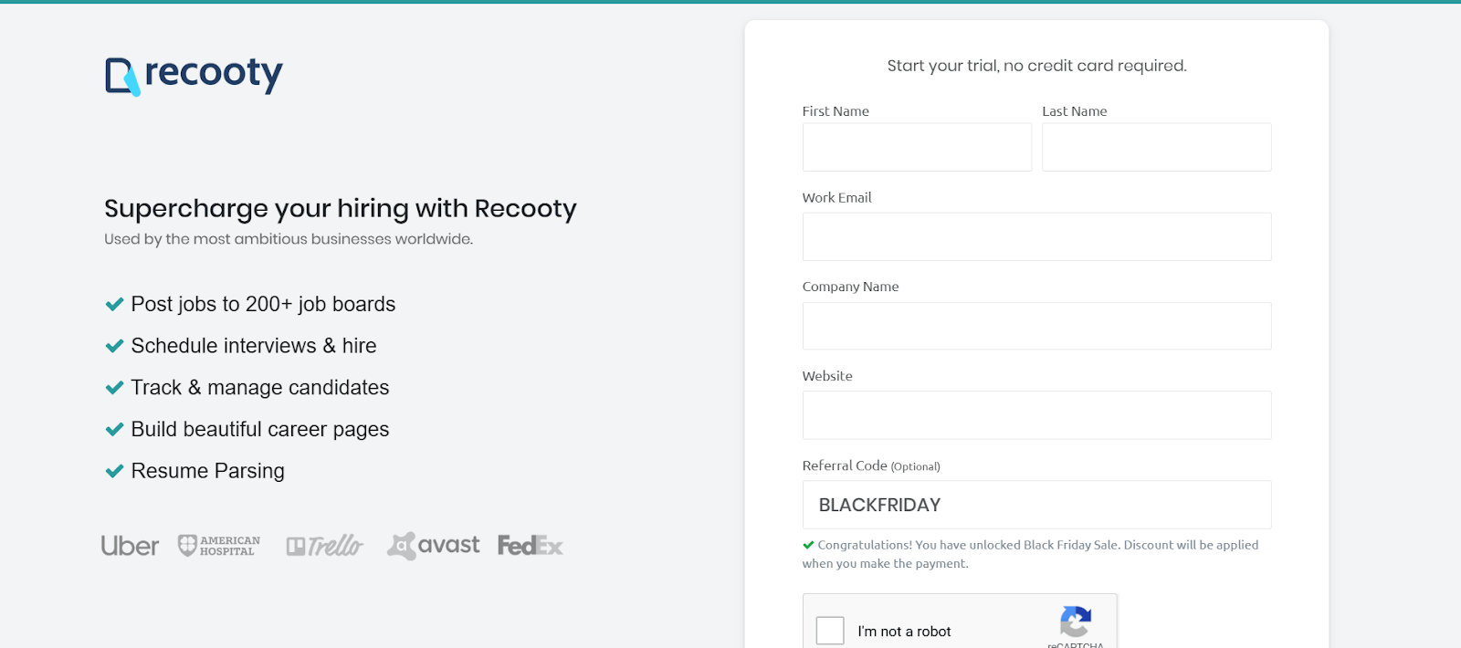
Task: Click the Build beautiful career pages item
Action: (x=260, y=429)
